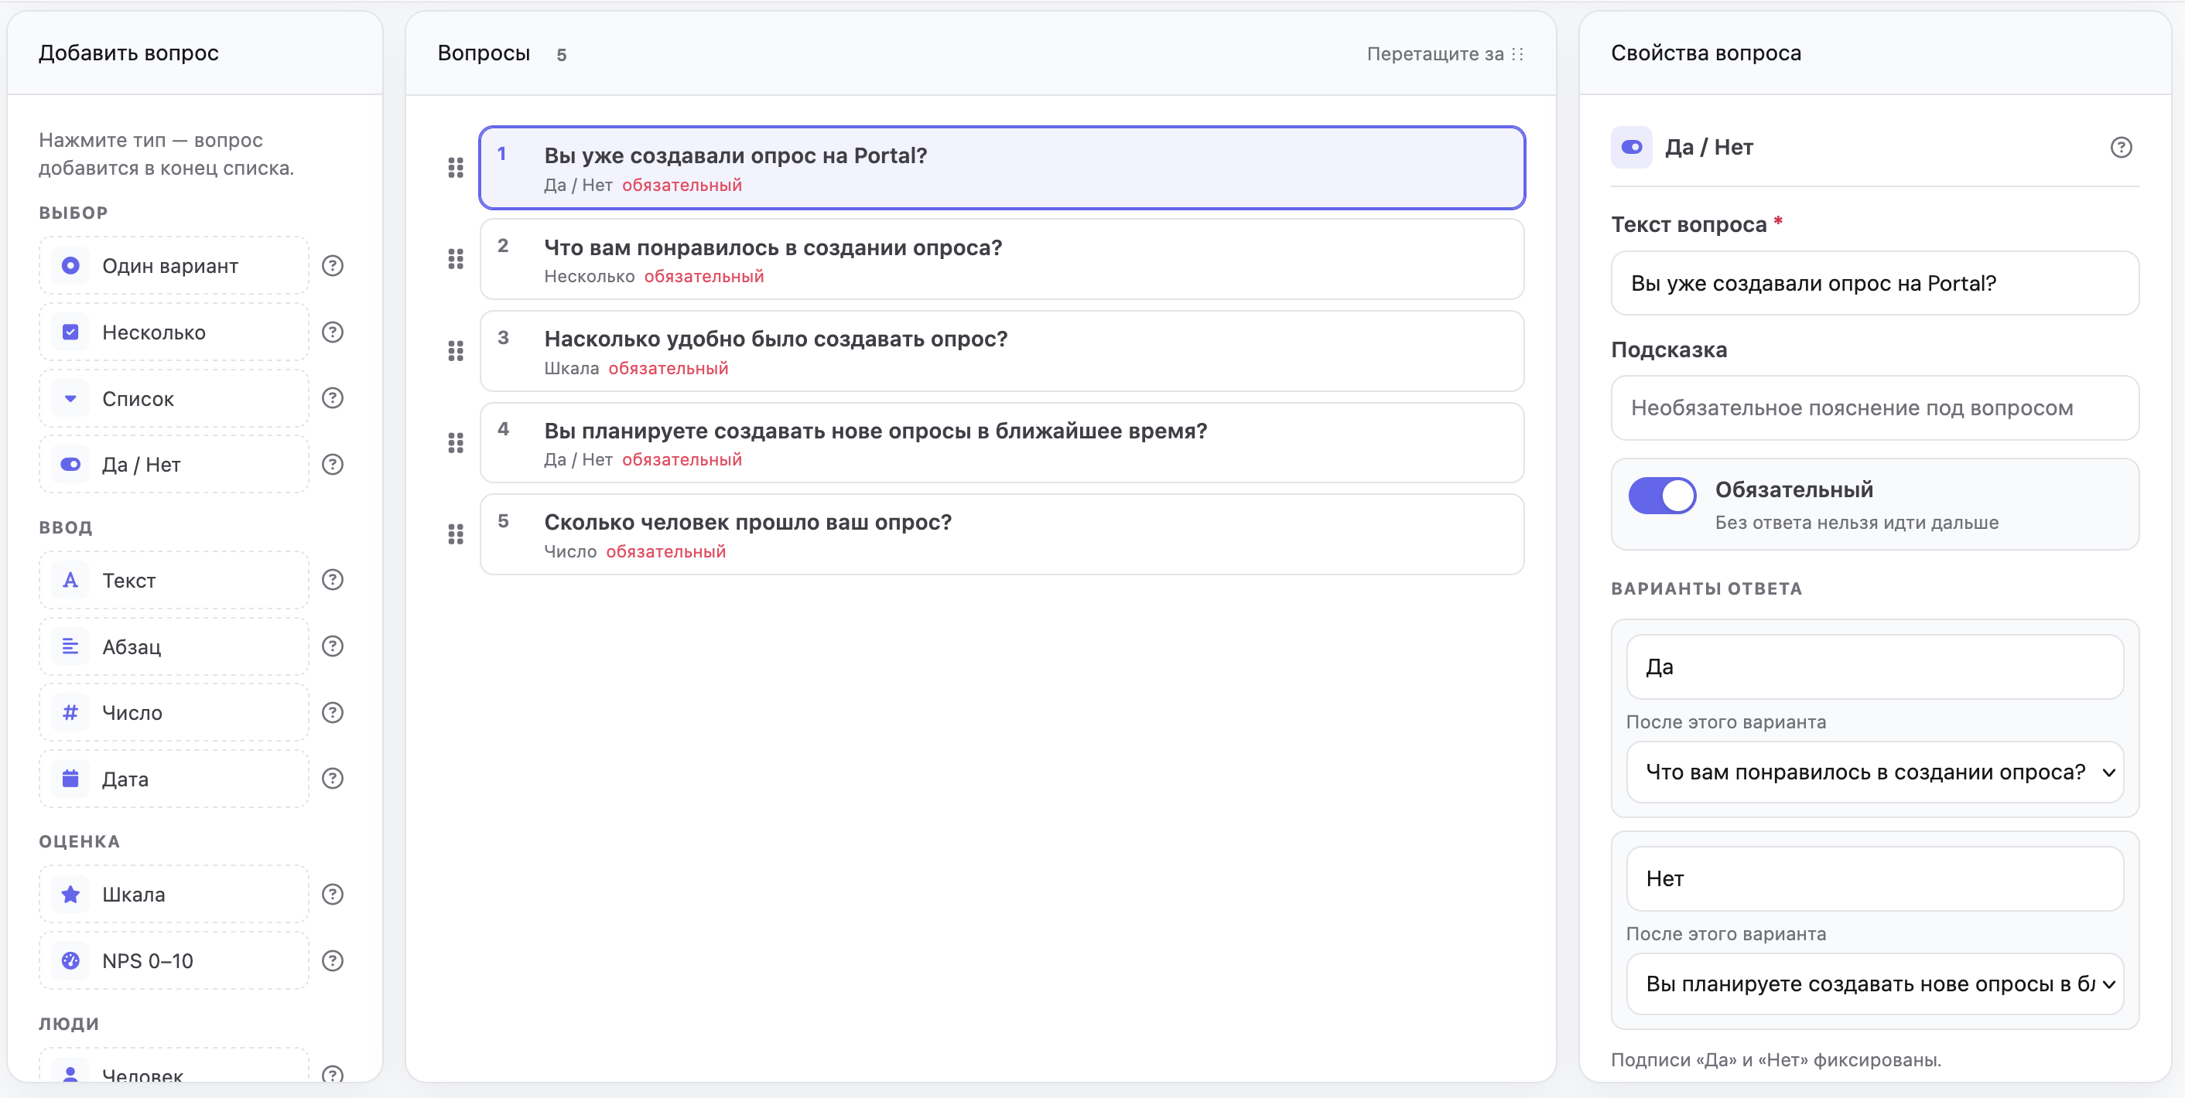The width and height of the screenshot is (2185, 1098).
Task: Click the help icon next to Список
Action: click(x=333, y=397)
